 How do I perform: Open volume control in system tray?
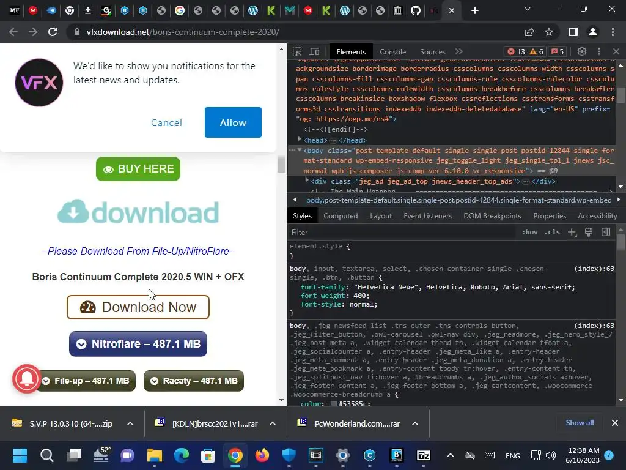[551, 455]
